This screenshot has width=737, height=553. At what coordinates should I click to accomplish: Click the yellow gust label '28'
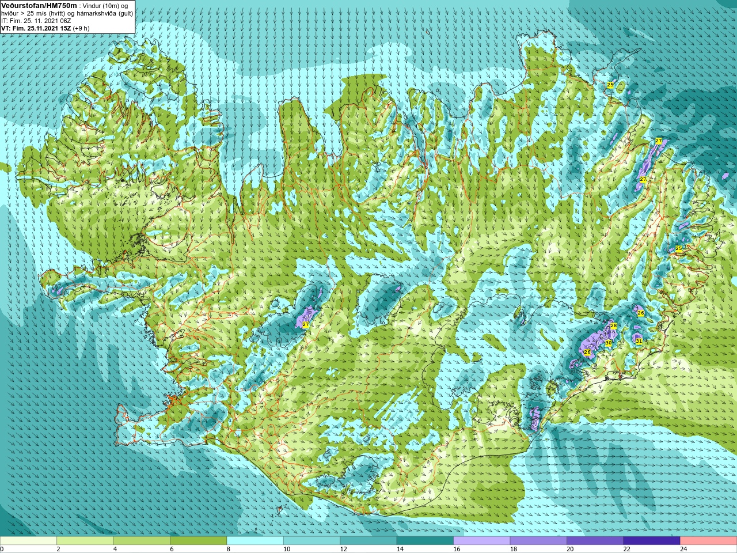(x=613, y=326)
